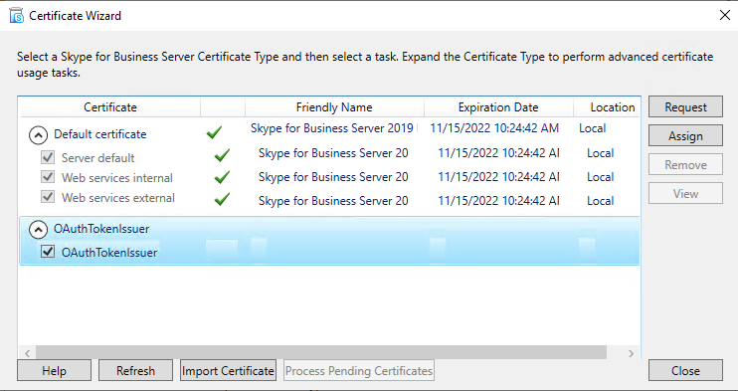The height and width of the screenshot is (391, 738).
Task: Click Server default row expiration date
Action: (499, 152)
